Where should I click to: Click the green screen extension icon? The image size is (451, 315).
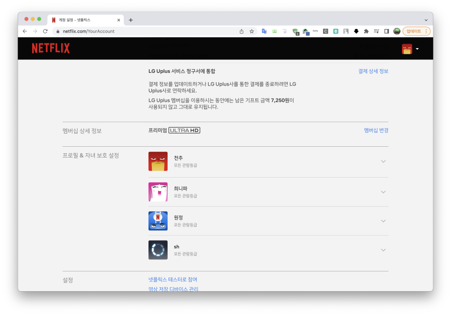(x=275, y=31)
